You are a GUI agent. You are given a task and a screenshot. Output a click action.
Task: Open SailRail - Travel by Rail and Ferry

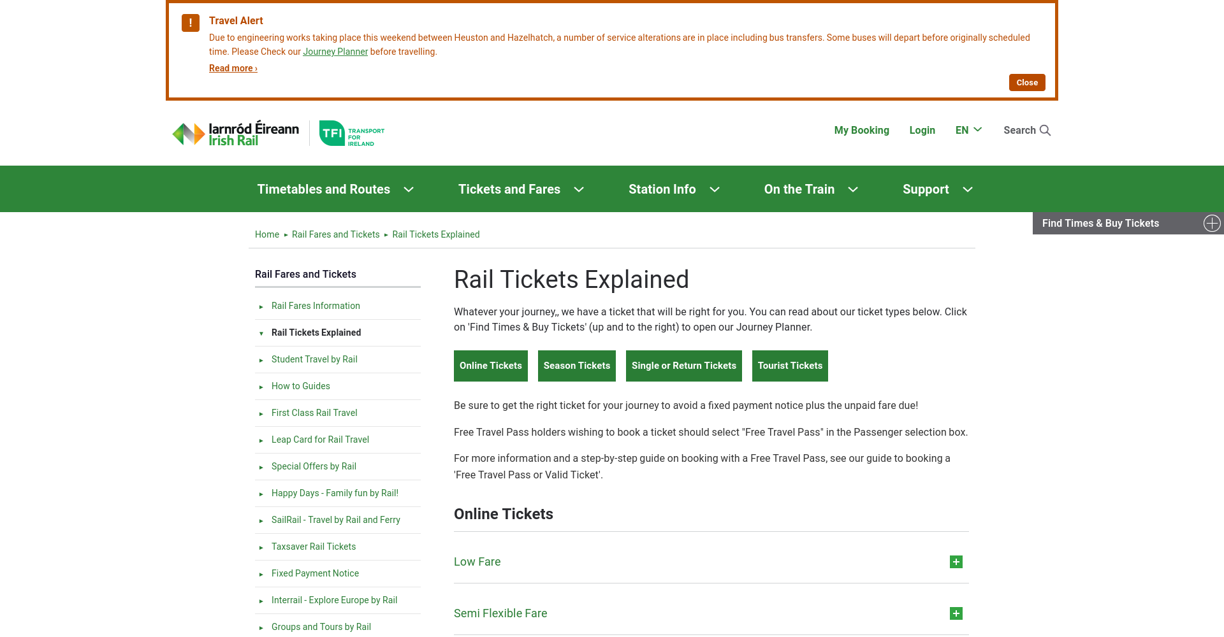(336, 520)
